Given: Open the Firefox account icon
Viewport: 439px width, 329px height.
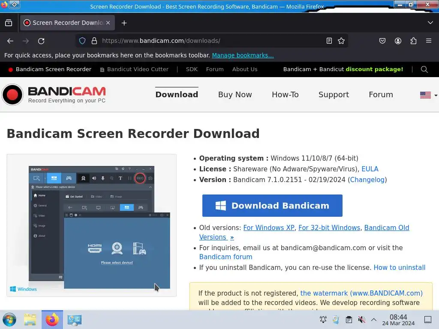Looking at the screenshot, I should [398, 41].
